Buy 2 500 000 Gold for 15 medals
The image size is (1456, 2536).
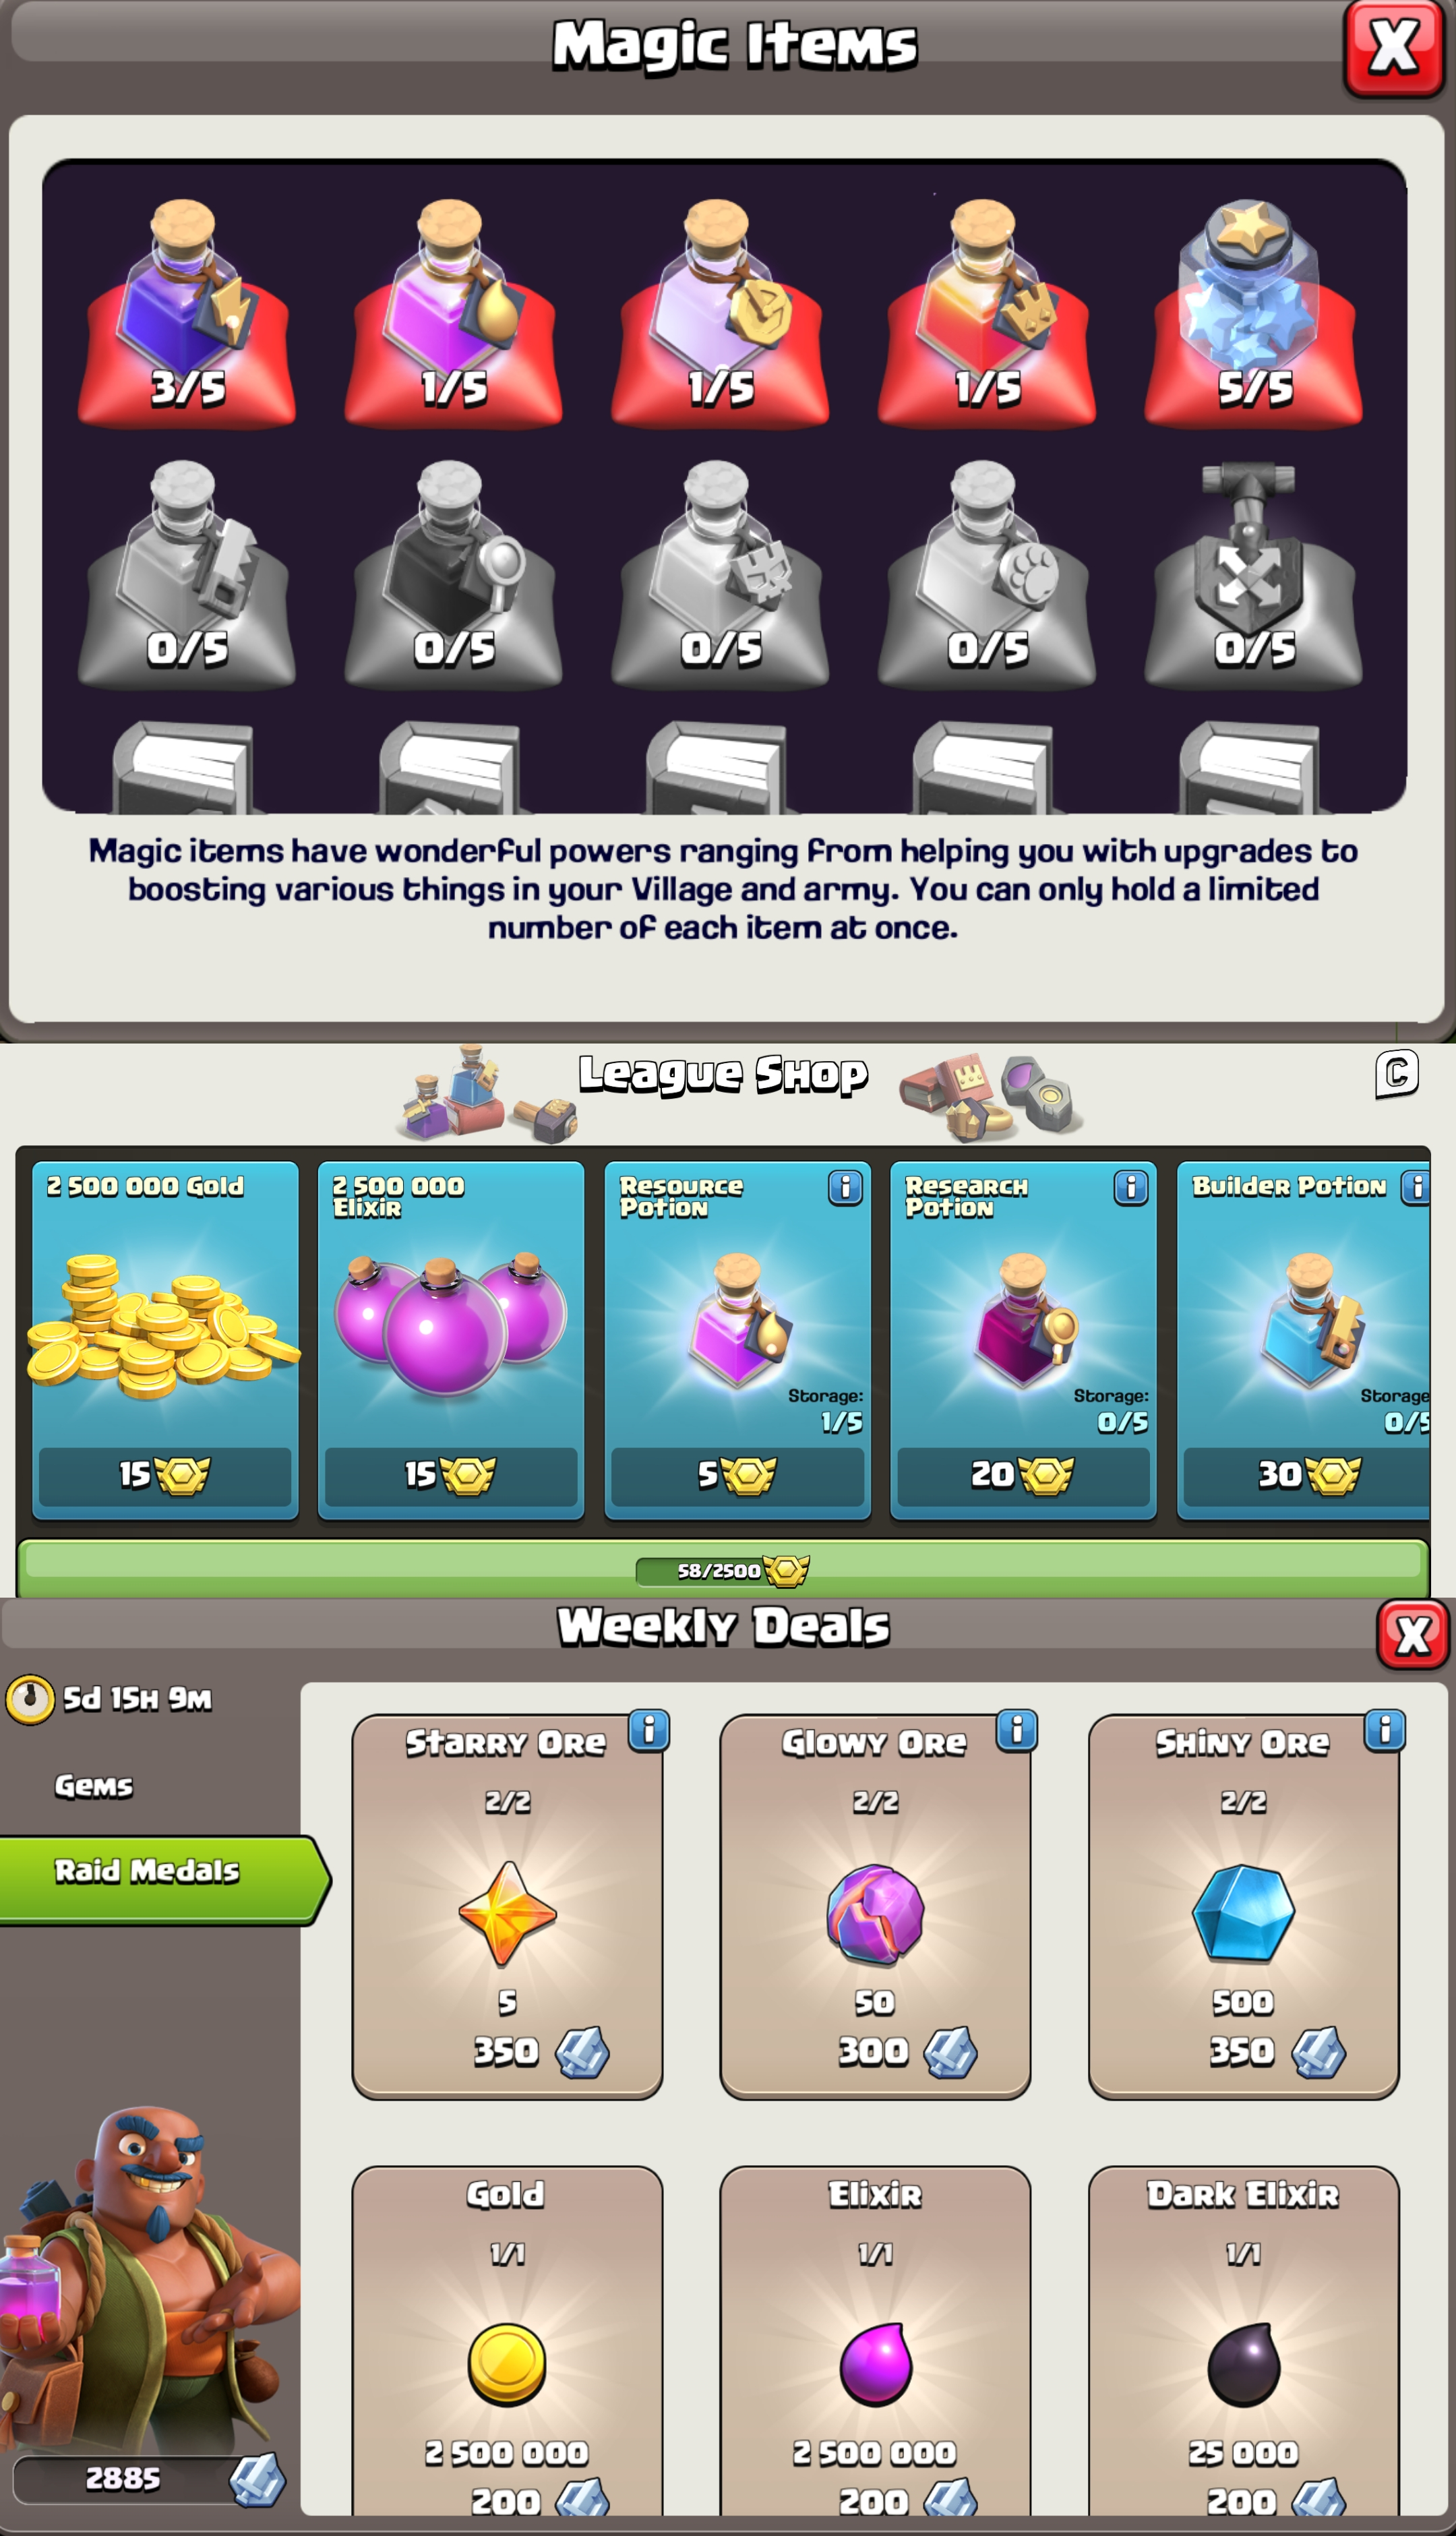[x=165, y=1475]
